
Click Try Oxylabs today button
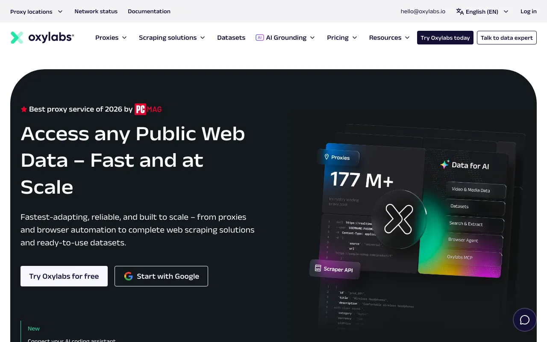[445, 38]
